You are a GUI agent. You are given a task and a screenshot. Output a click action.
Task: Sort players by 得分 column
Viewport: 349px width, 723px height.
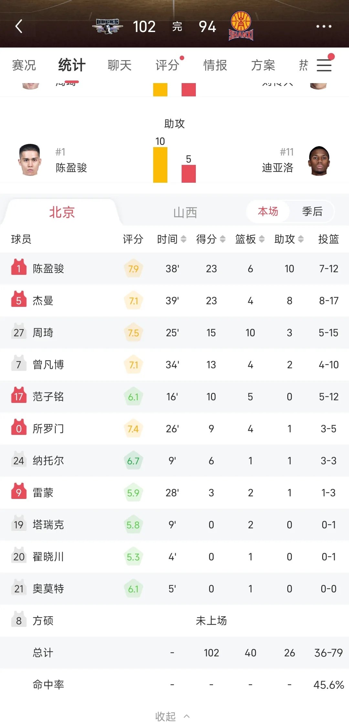point(209,239)
